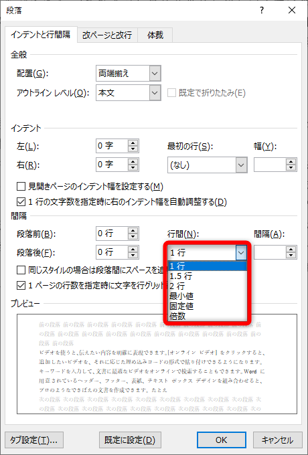308x455 pixels.
Task: Click the 既定に設定(D) button
Action: 130,440
